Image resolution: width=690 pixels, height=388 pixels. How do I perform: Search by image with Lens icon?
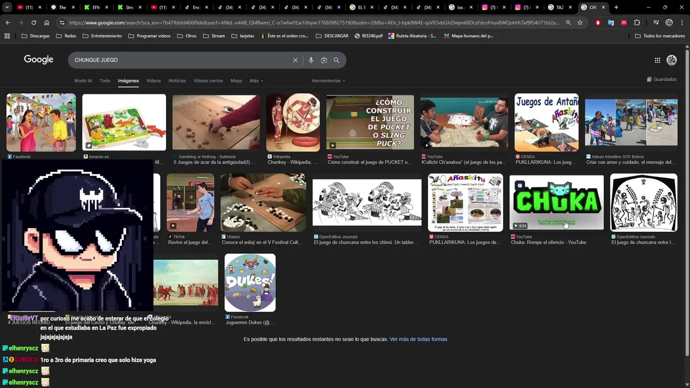[x=324, y=60]
